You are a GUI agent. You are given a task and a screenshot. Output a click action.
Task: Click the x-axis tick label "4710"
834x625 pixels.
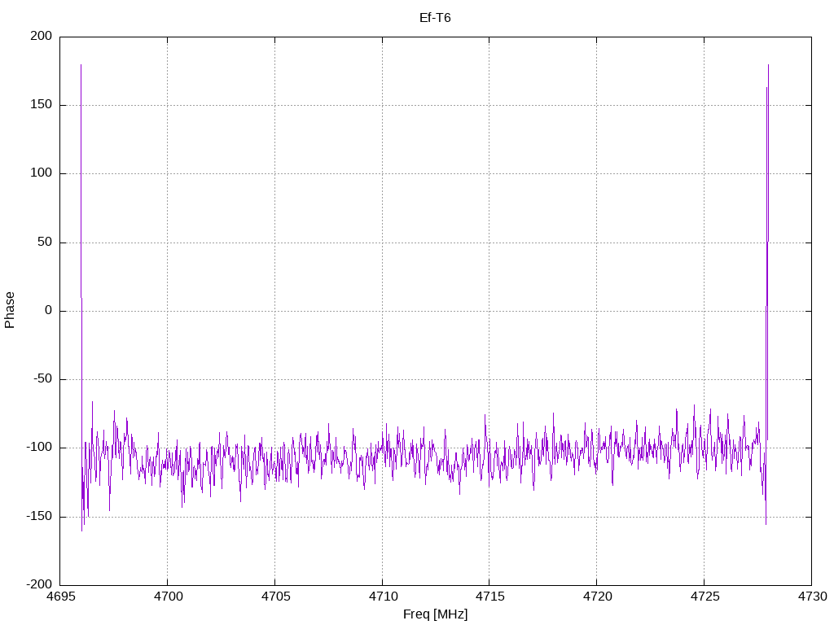pos(383,597)
